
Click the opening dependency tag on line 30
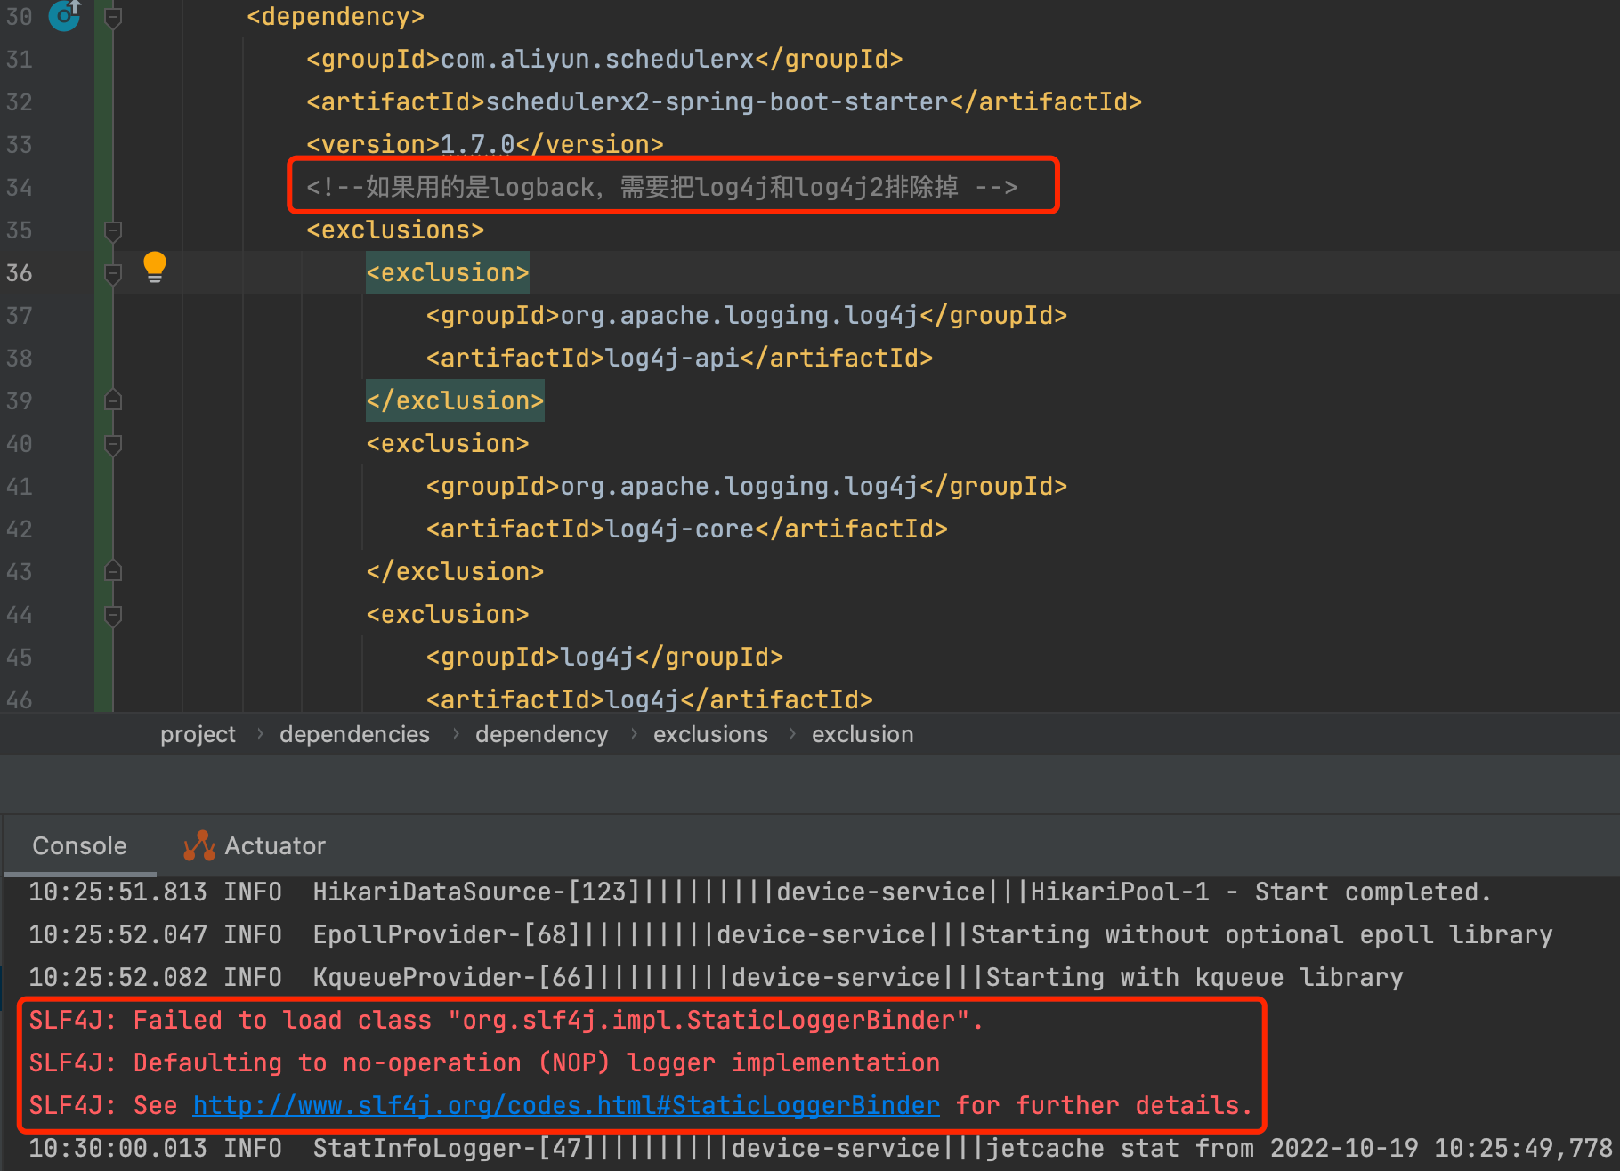(x=336, y=16)
